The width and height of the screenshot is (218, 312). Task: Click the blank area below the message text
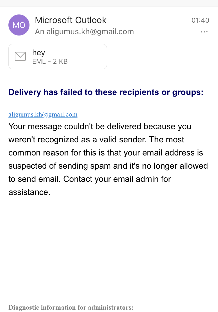click(109, 249)
